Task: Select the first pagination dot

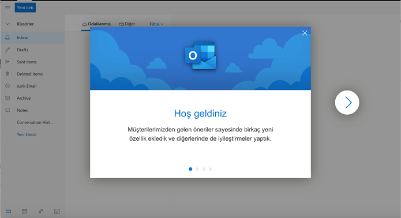Action: click(x=190, y=169)
